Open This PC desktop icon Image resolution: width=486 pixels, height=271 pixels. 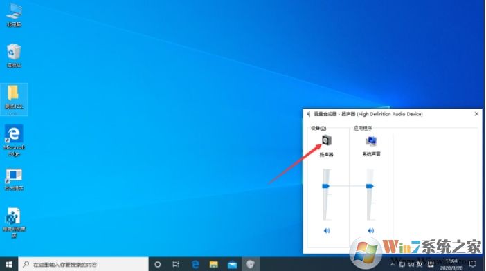pos(14,15)
